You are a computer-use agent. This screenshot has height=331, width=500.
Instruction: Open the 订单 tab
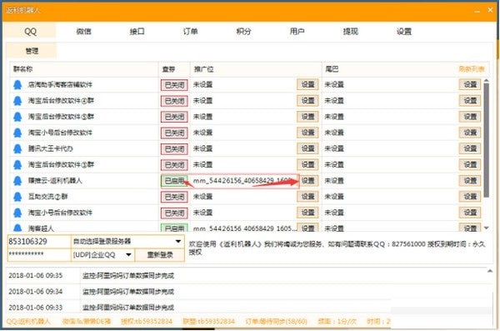(190, 32)
